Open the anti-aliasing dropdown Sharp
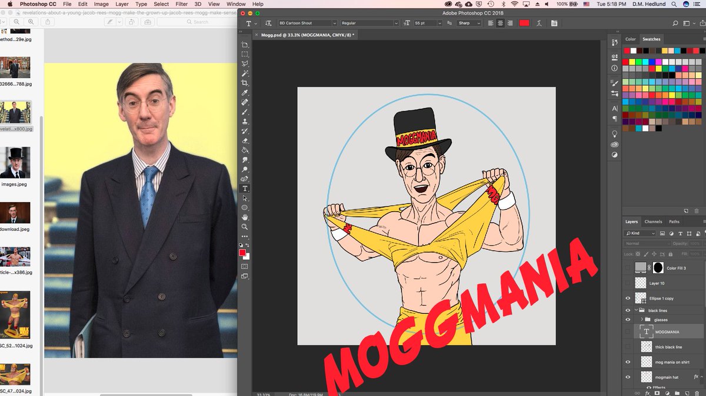This screenshot has height=396, width=706. [468, 23]
